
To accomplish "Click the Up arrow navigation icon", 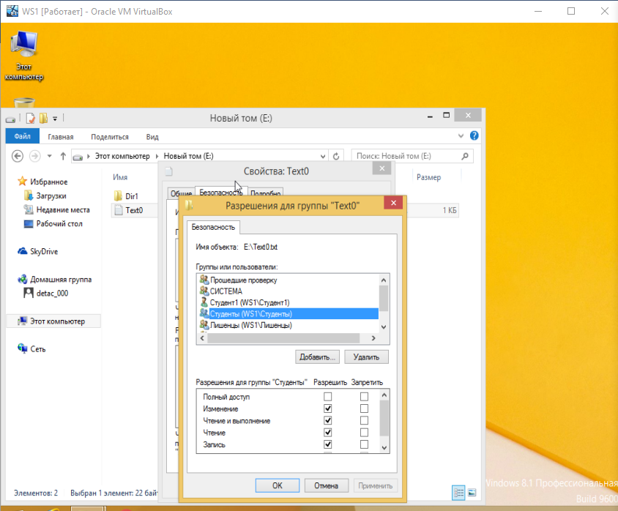I will pos(64,156).
